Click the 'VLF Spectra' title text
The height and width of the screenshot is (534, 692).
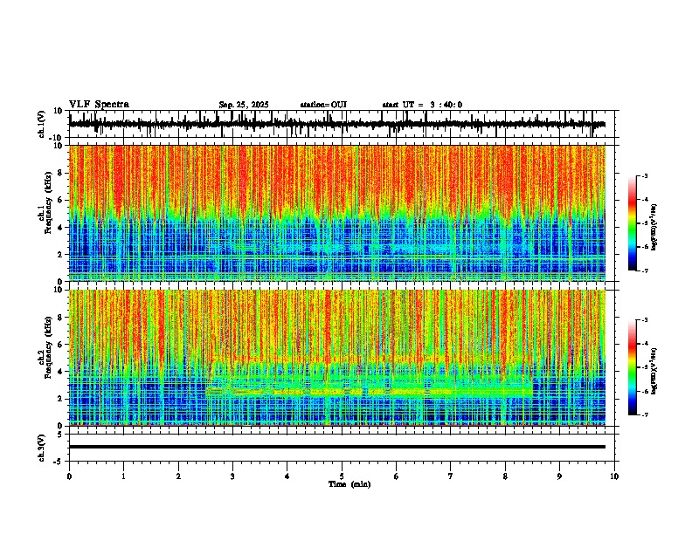pos(99,105)
